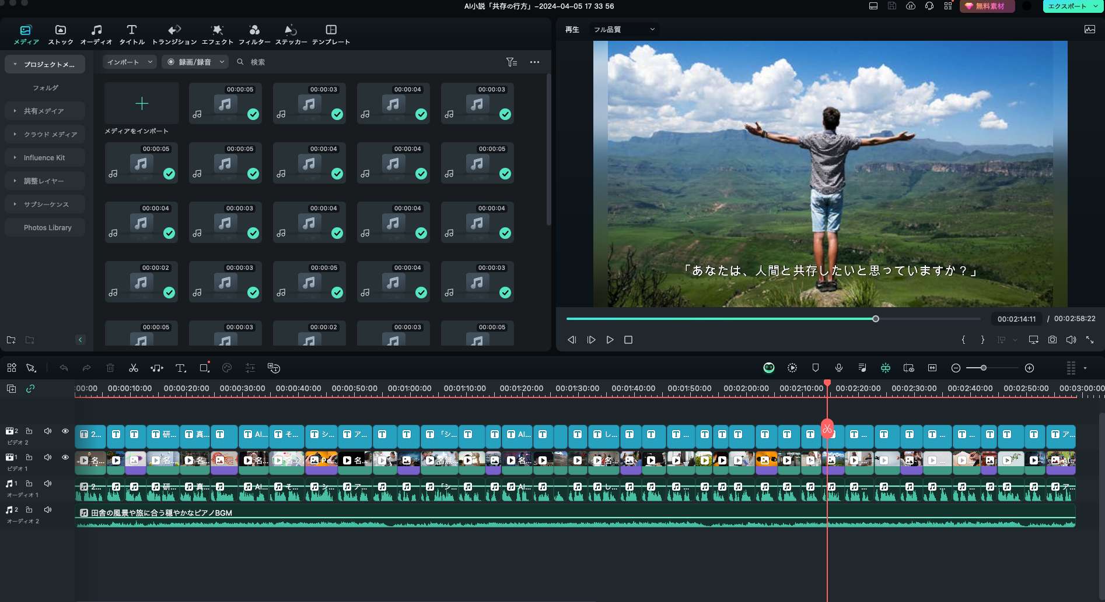Click the mark out bracket icon
1105x602 pixels.
[x=982, y=340]
